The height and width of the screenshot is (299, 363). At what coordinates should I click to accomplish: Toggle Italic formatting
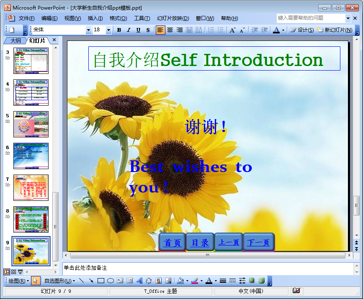[129, 30]
